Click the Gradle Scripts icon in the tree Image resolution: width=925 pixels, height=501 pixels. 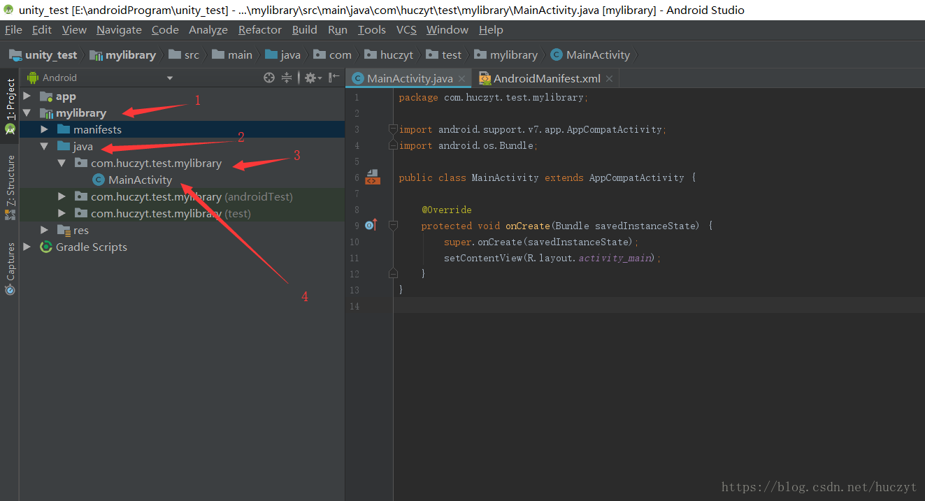46,247
